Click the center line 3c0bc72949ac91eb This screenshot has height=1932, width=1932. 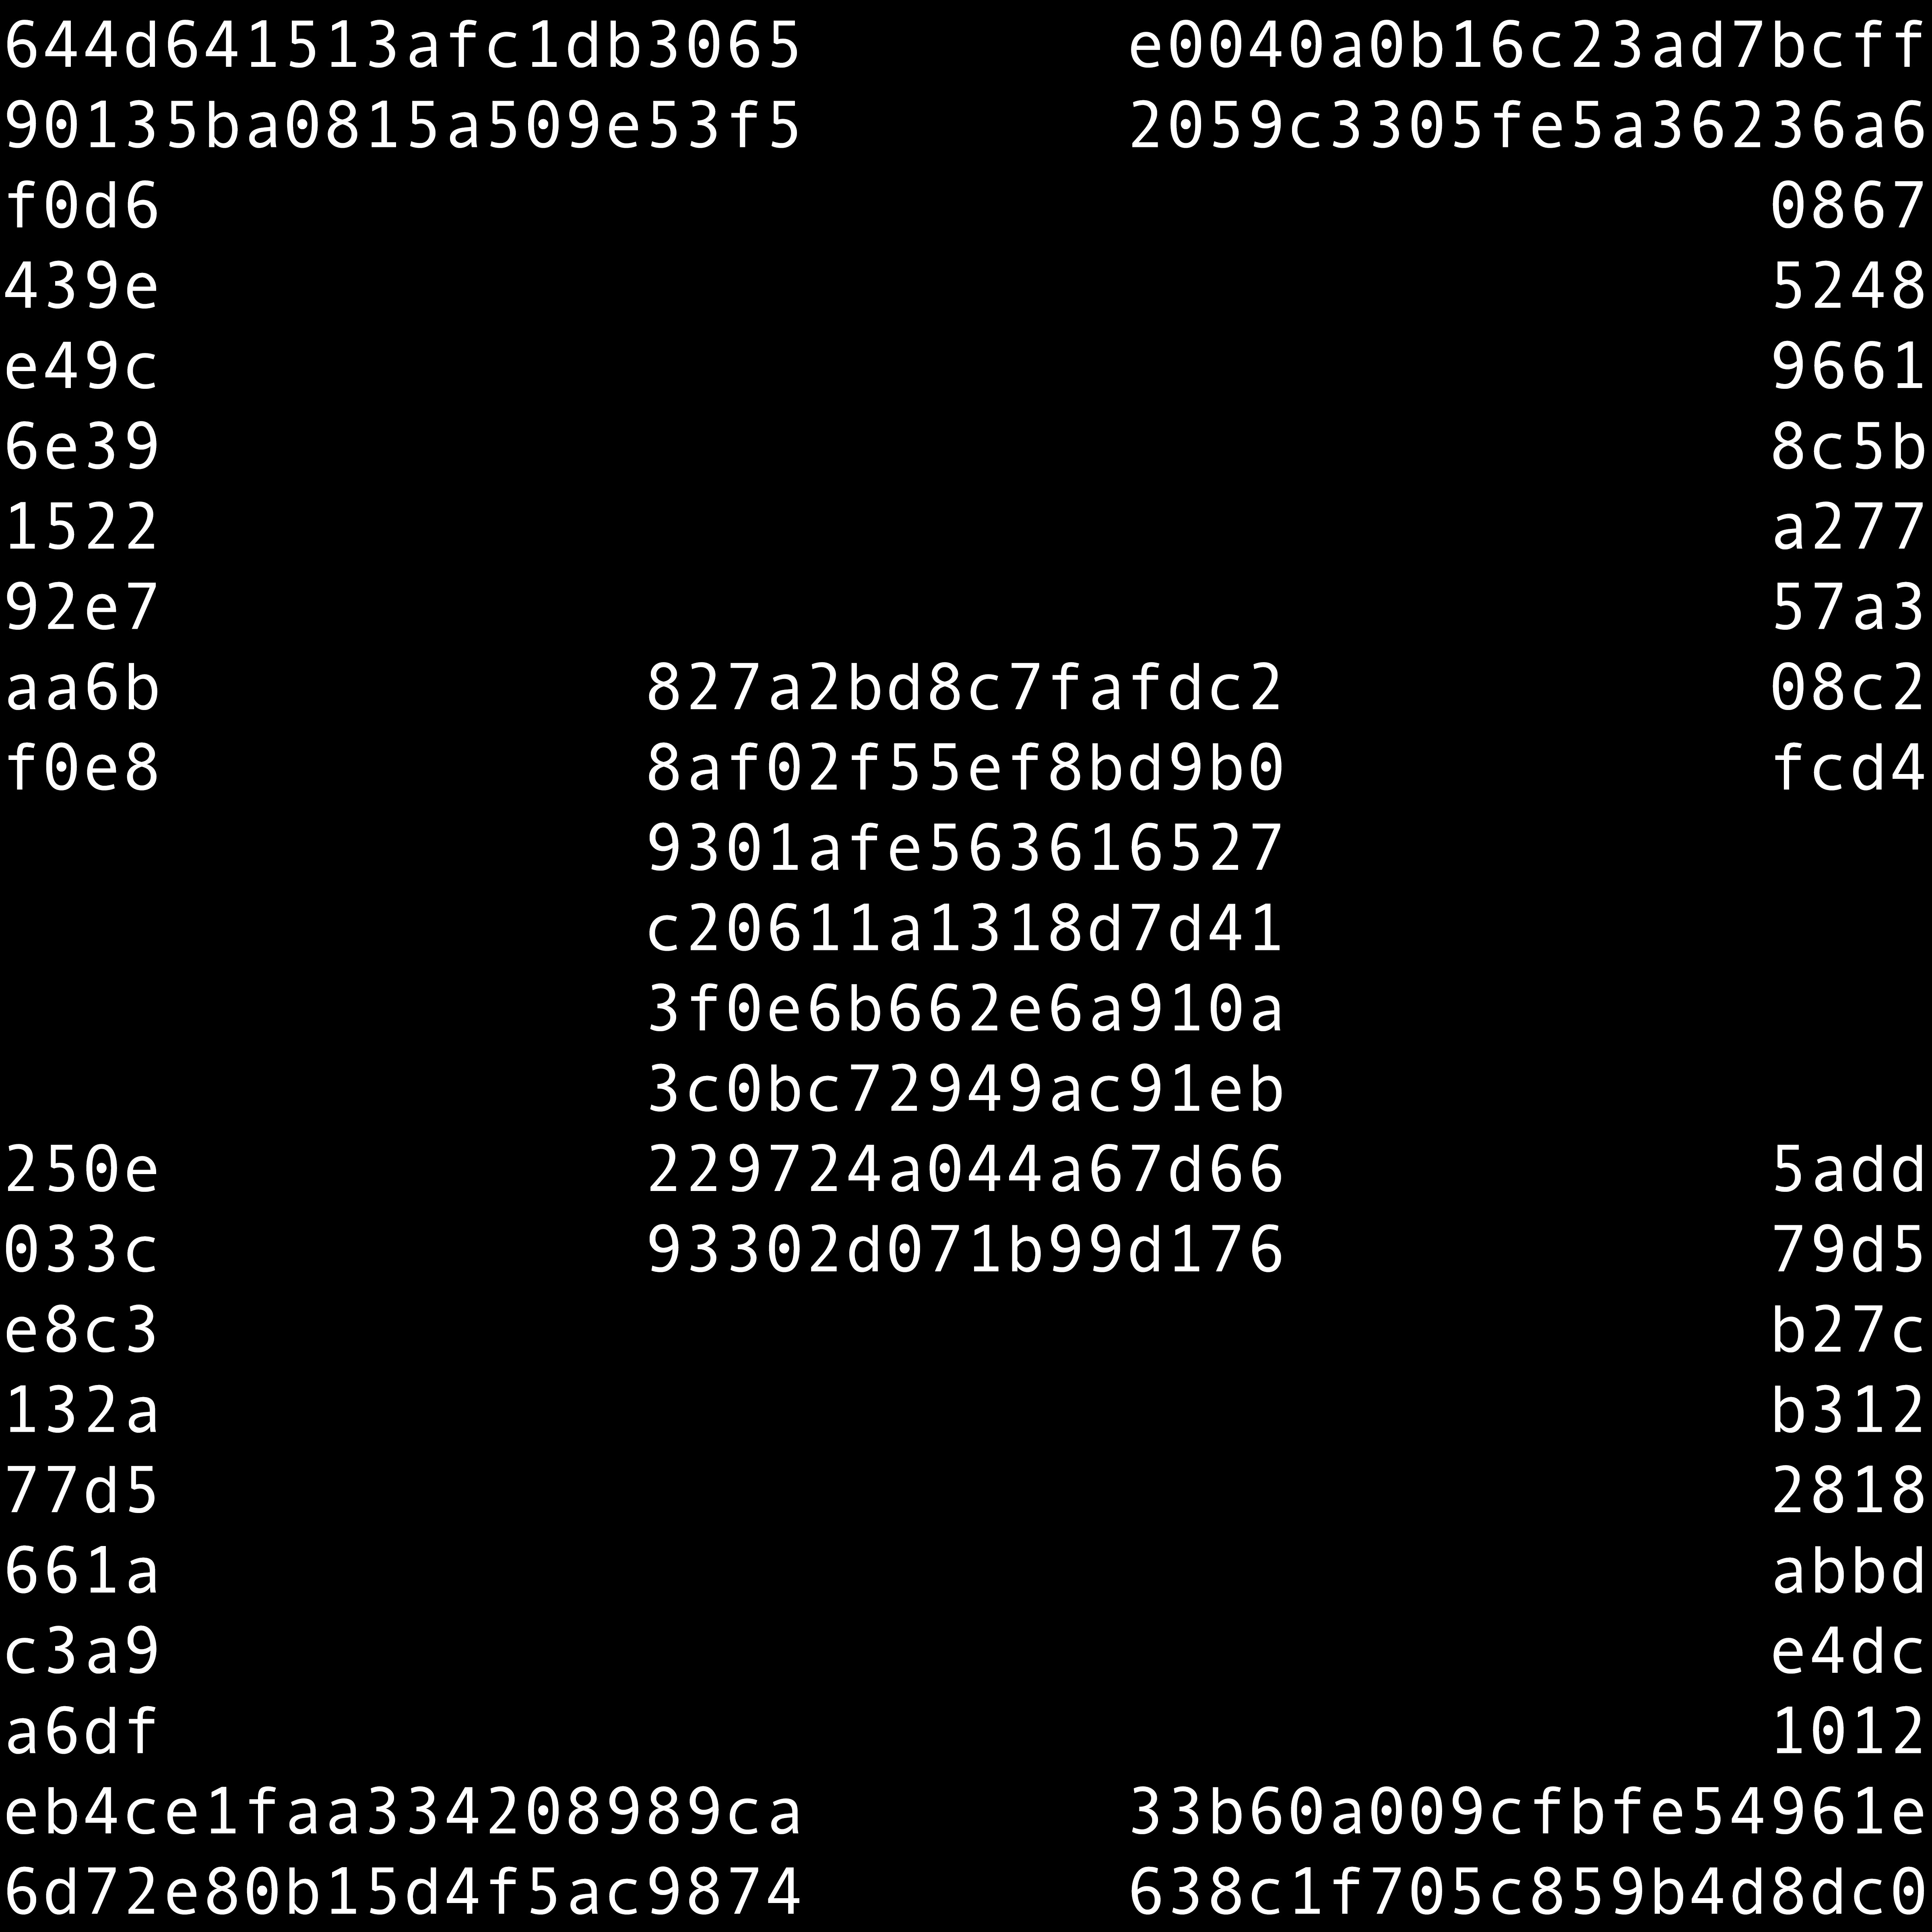965,1090
